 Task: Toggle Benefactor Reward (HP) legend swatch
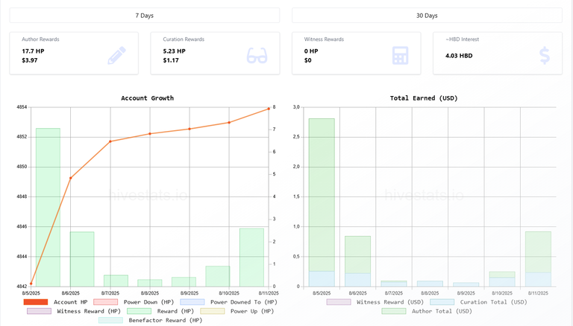(110, 320)
